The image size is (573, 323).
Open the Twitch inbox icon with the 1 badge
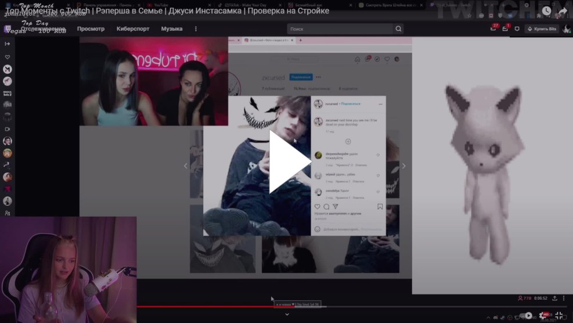click(x=505, y=28)
